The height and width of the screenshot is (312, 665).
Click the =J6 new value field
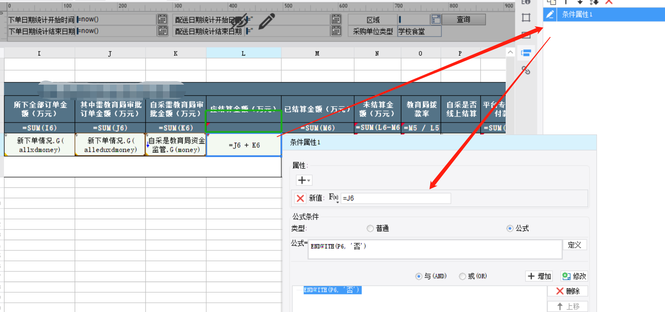(x=395, y=198)
